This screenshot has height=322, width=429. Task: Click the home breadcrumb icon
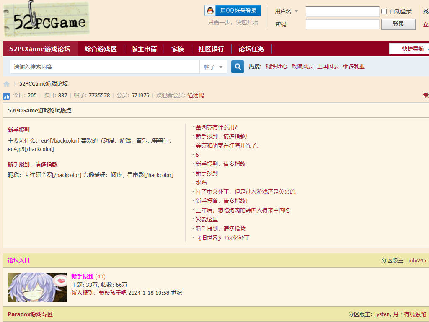7,83
